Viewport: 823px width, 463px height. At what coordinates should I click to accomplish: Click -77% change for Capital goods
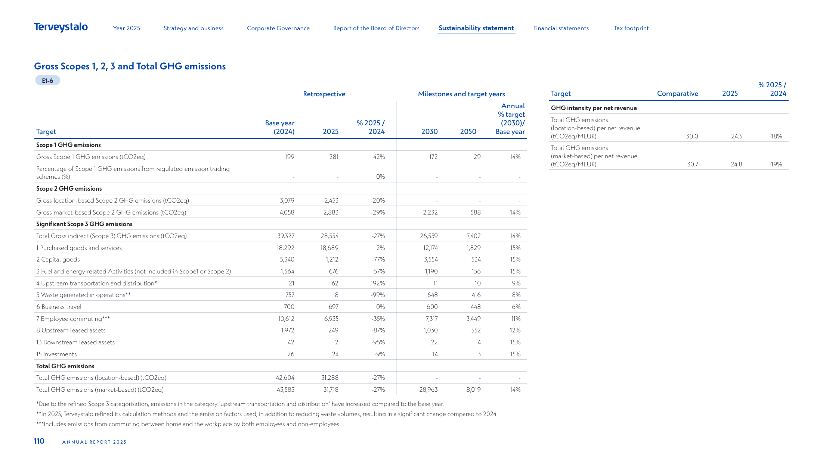pyautogui.click(x=378, y=260)
